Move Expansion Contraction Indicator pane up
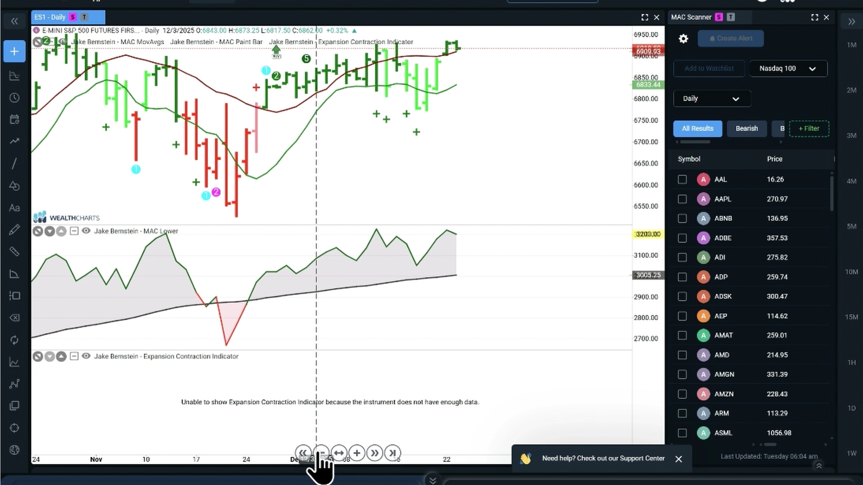Screen dimensions: 863x485 [x=61, y=357]
